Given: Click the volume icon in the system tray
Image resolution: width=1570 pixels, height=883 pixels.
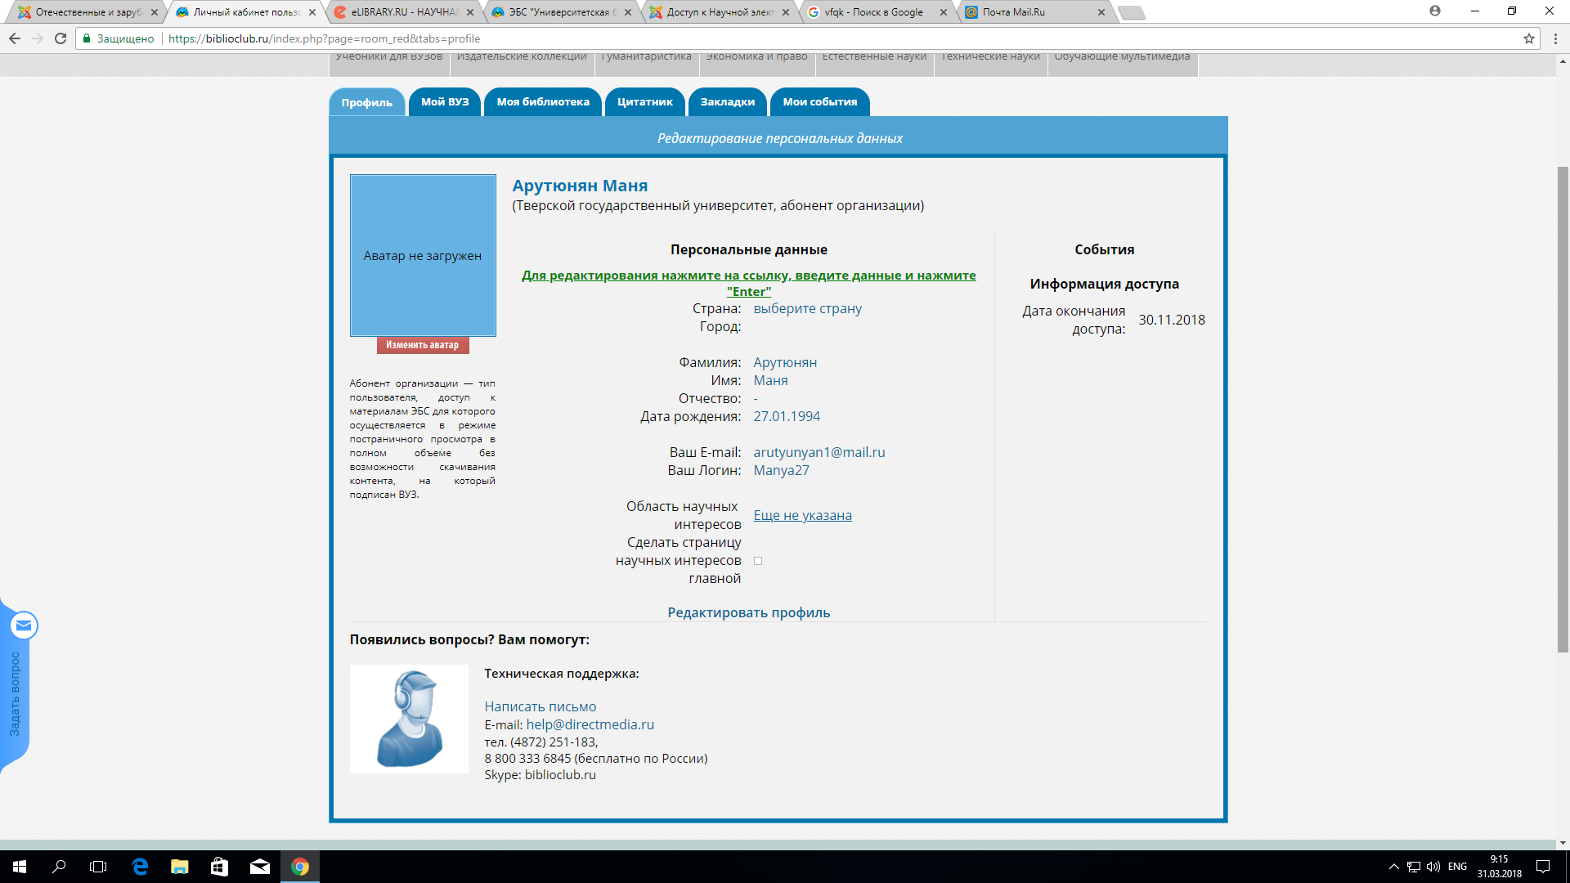Looking at the screenshot, I should (x=1433, y=867).
